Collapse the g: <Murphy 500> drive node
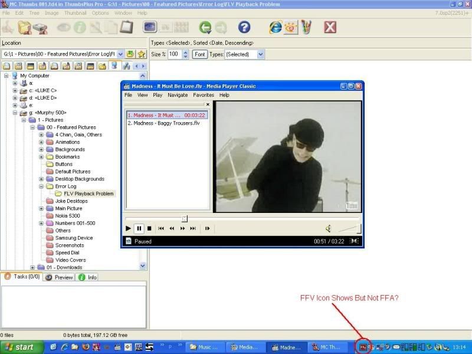The width and height of the screenshot is (472, 354). (15, 113)
